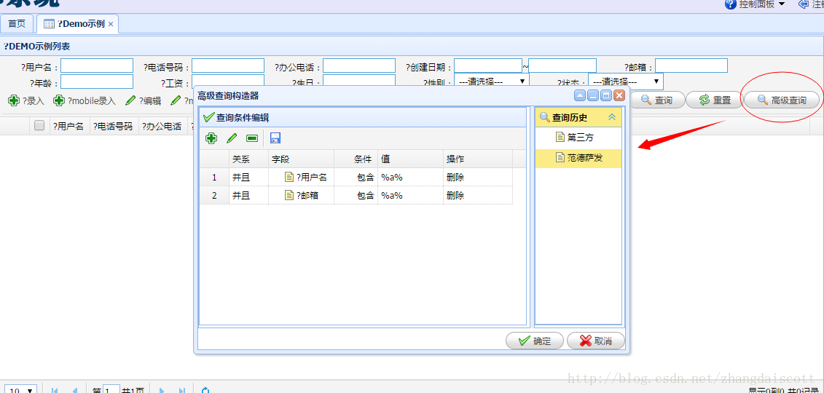Open the ?状态 dropdown
This screenshot has height=393, width=824.
[625, 82]
